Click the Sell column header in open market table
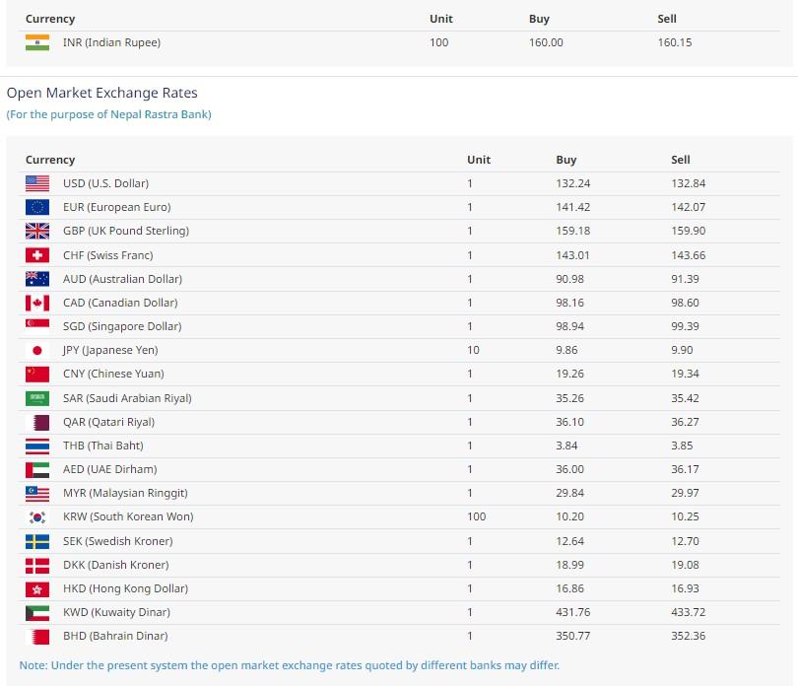This screenshot has width=798, height=686. pyautogui.click(x=681, y=160)
